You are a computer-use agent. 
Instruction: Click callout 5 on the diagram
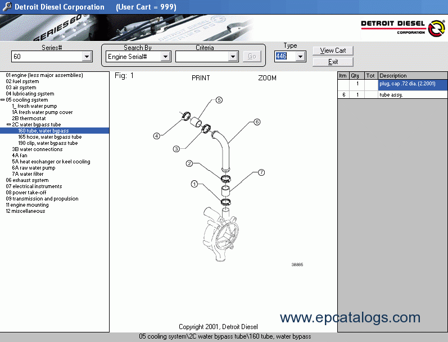click(x=219, y=100)
